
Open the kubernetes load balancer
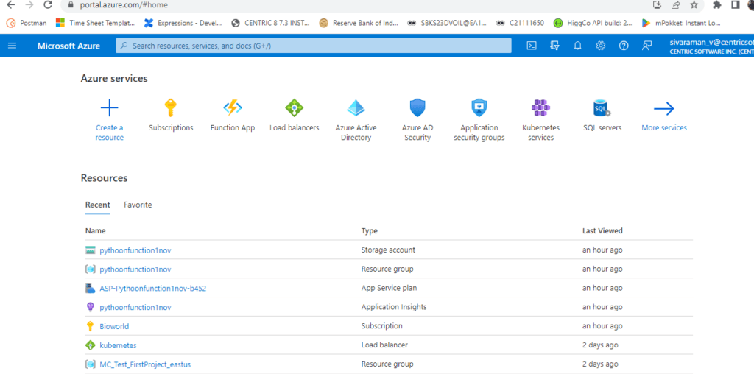click(118, 345)
